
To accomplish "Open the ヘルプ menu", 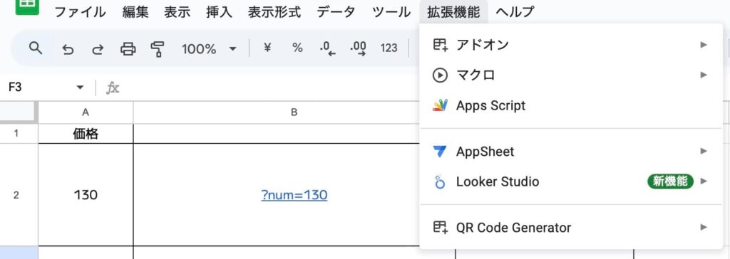I will pyautogui.click(x=515, y=12).
